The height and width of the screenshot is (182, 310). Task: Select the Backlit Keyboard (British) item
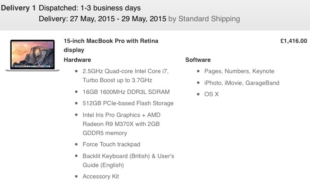click(128, 161)
